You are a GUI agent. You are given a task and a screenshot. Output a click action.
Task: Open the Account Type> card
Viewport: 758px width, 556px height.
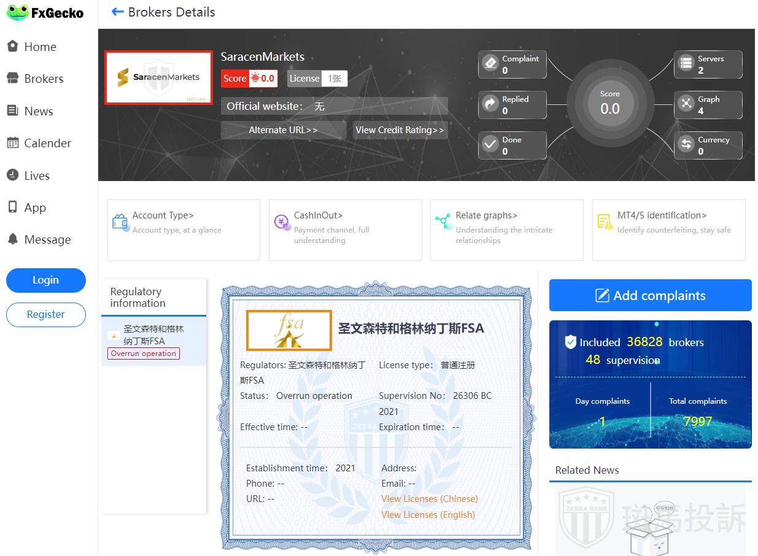tap(183, 230)
